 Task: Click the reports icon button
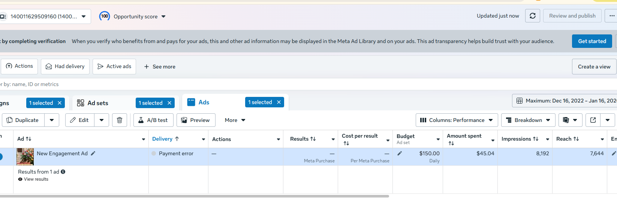tap(566, 120)
